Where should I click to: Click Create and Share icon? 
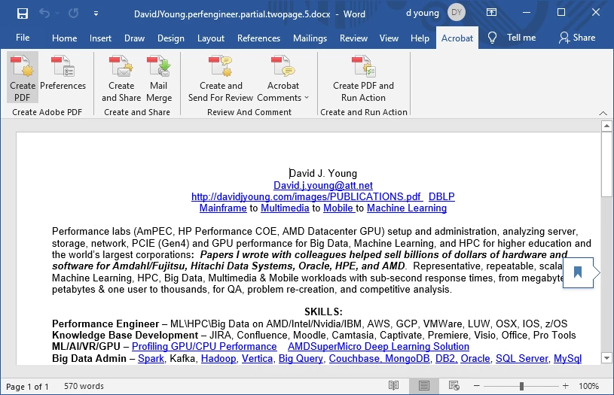click(121, 77)
